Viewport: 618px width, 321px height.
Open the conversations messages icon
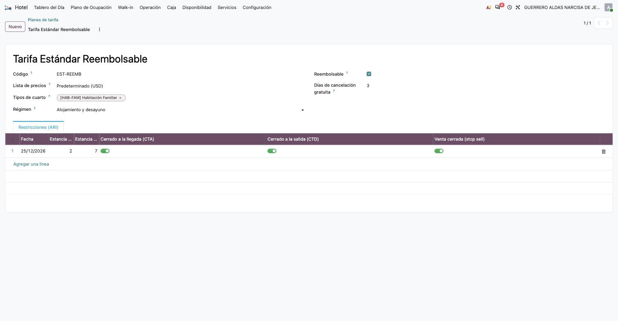(497, 7)
